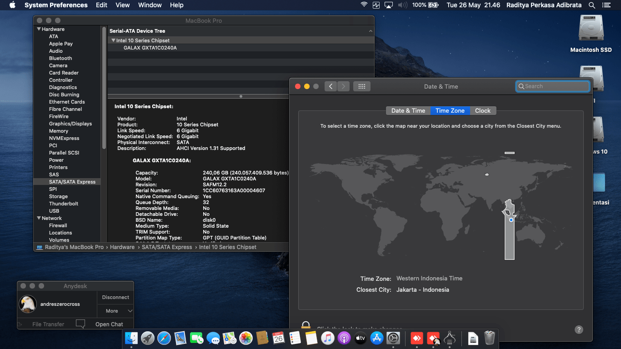The height and width of the screenshot is (349, 621).
Task: Click the volume speaker menu bar icon
Action: (x=402, y=5)
